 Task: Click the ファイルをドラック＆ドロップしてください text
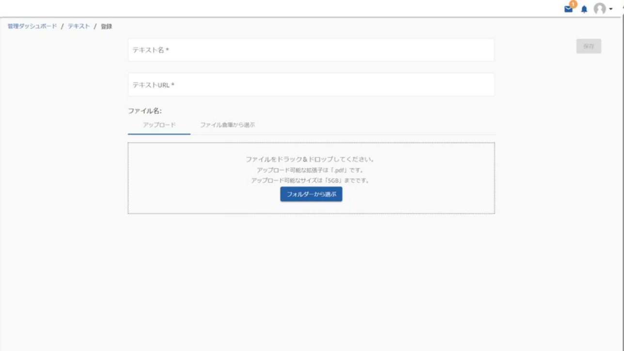[x=311, y=159]
